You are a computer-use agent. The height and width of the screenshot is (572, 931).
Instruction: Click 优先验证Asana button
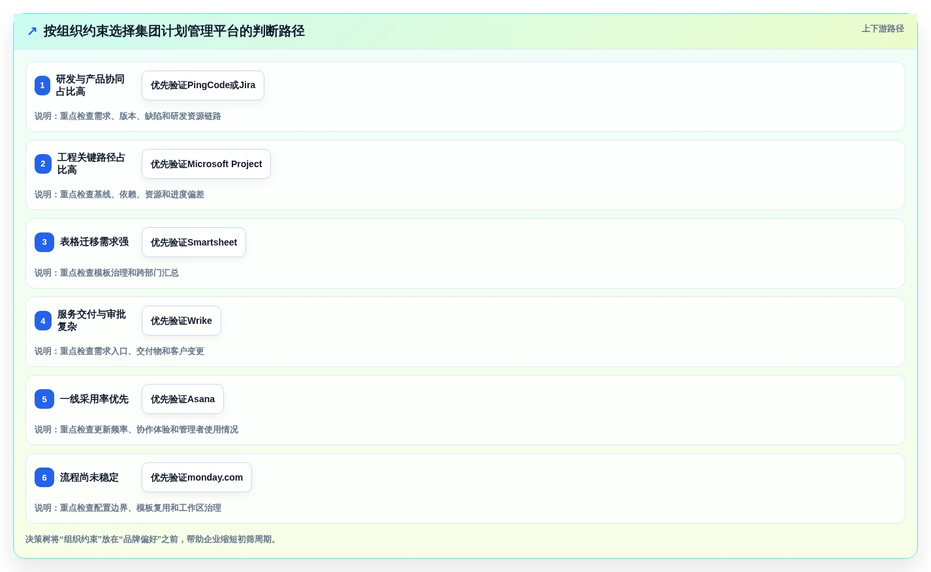[183, 399]
